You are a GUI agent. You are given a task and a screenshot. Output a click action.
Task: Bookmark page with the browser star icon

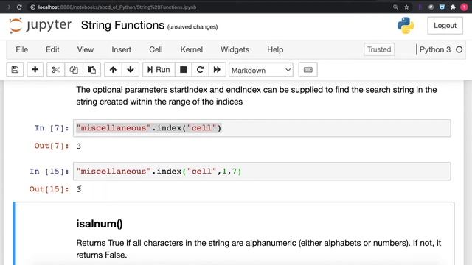click(x=406, y=7)
